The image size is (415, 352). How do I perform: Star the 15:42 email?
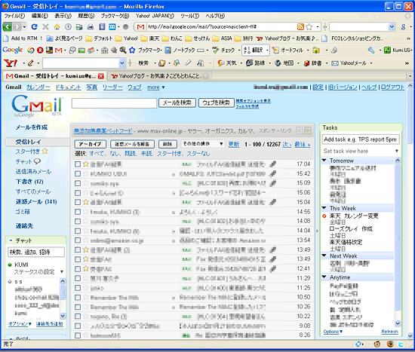86,173
